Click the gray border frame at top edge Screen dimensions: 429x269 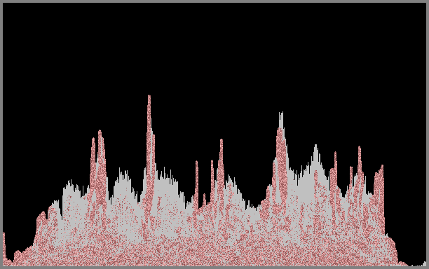(x=214, y=1)
